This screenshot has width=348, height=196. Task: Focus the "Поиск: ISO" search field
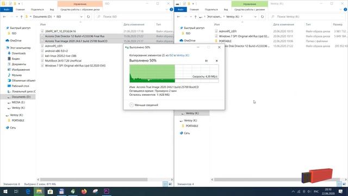tap(133, 17)
